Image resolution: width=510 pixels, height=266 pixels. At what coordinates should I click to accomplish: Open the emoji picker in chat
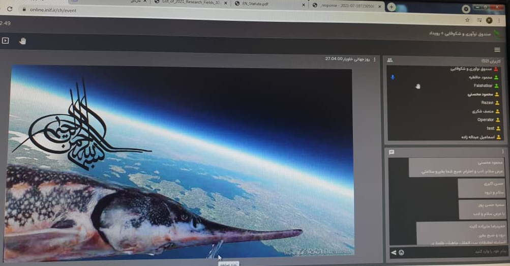(401, 252)
